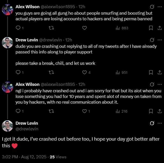Bookmark Drew Levin's 951-view reply
This screenshot has width=164, height=163.
(x=151, y=73)
